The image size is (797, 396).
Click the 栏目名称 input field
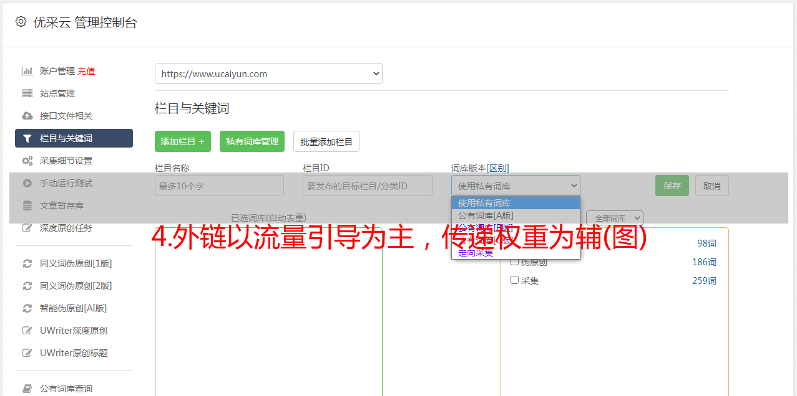click(219, 186)
